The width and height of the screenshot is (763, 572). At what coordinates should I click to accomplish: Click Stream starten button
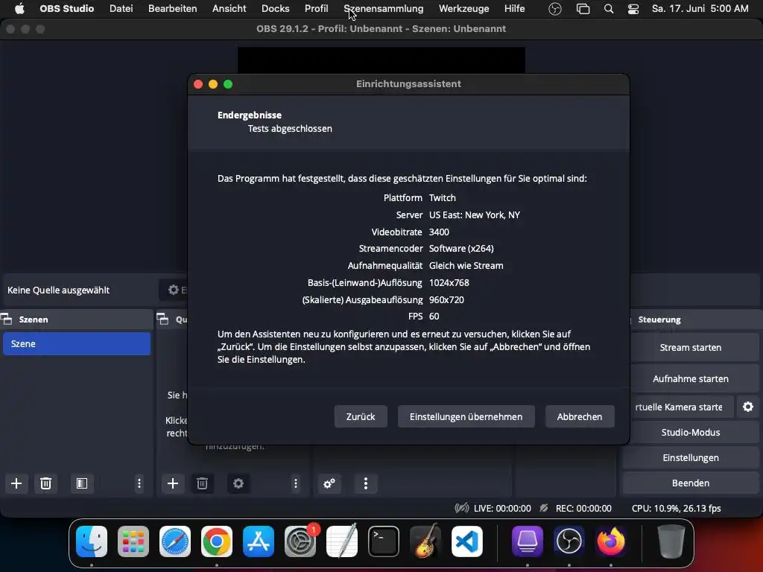[691, 347]
